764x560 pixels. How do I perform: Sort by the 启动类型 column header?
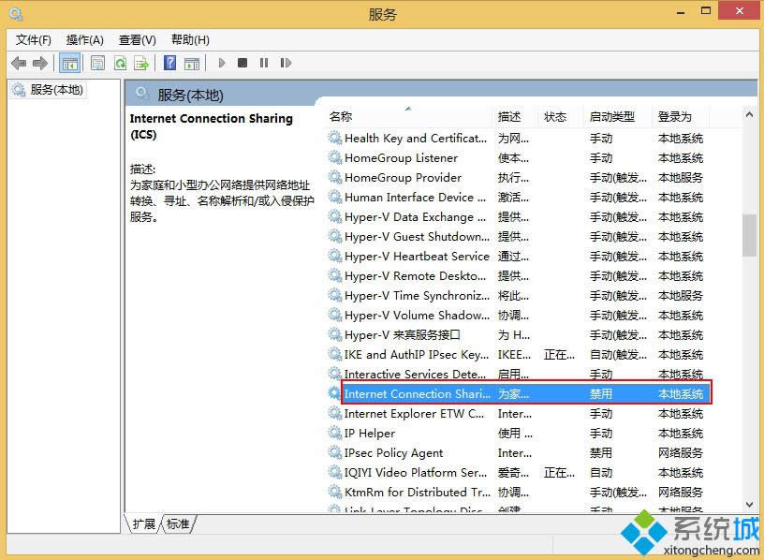coord(617,116)
